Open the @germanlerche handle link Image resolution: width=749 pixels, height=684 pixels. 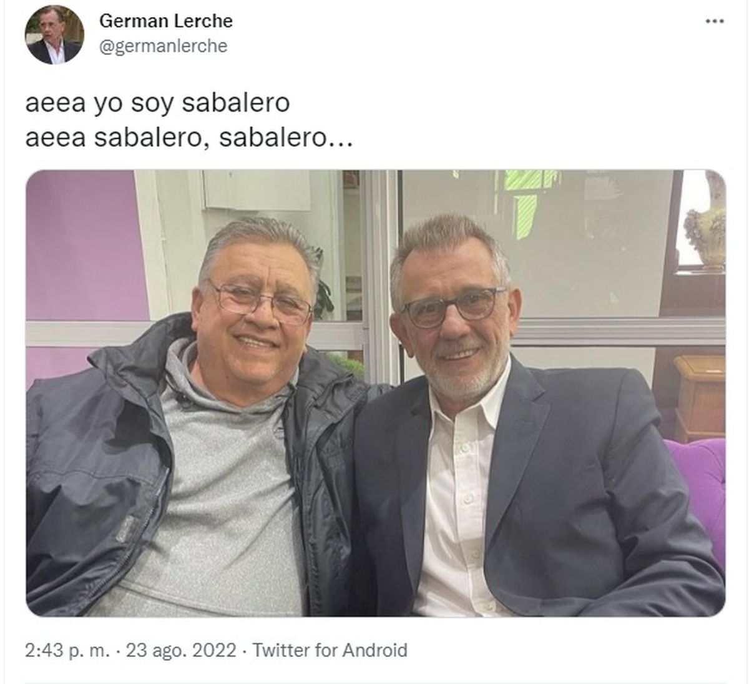(x=164, y=46)
